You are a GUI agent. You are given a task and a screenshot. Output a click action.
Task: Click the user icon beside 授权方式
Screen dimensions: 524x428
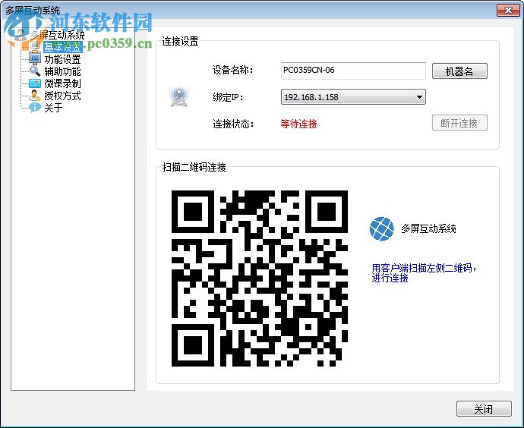35,96
